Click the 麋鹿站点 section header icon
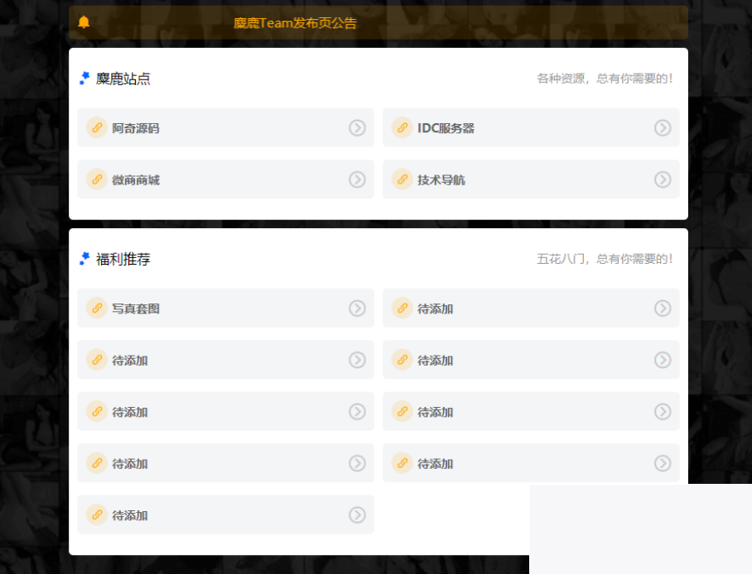Screen dimensions: 752x574 [x=83, y=77]
